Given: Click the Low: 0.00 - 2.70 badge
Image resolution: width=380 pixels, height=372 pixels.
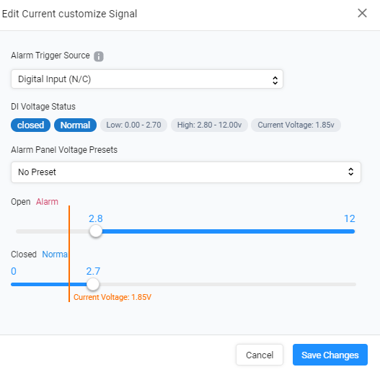Looking at the screenshot, I should [133, 125].
